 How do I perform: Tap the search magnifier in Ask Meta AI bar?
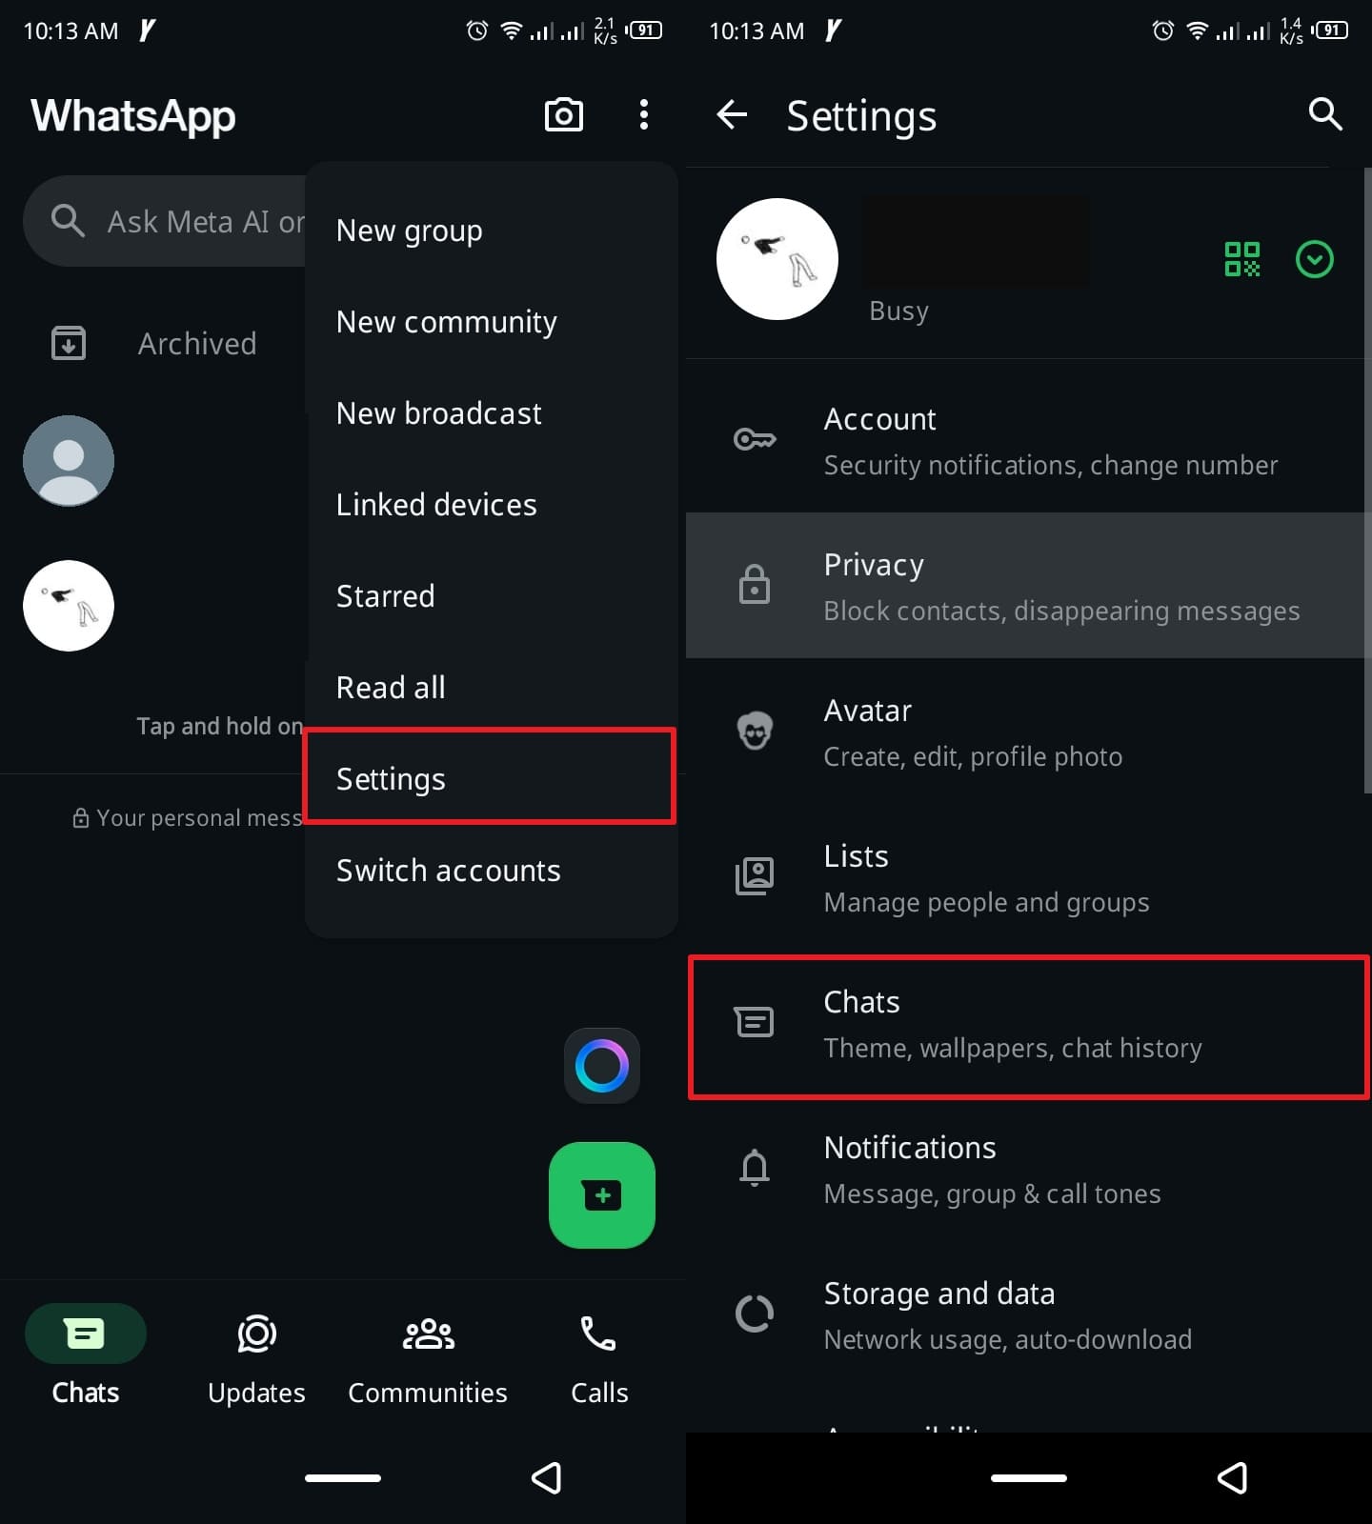point(68,221)
